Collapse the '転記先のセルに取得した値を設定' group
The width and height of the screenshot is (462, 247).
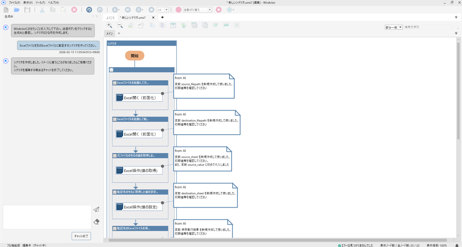[115, 192]
